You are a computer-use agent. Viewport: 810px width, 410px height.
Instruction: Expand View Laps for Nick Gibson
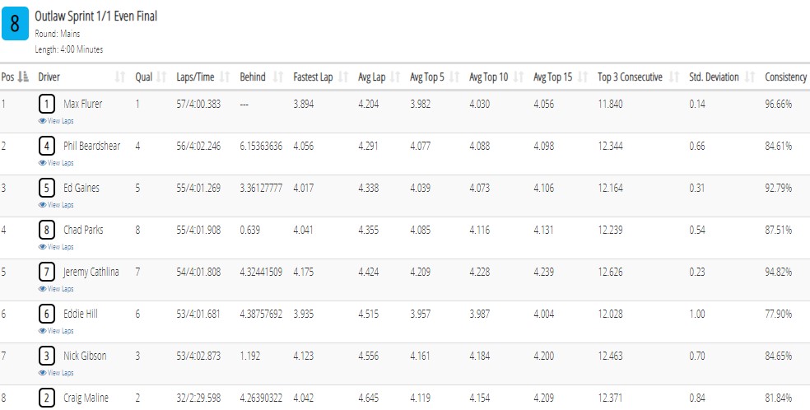click(x=56, y=373)
